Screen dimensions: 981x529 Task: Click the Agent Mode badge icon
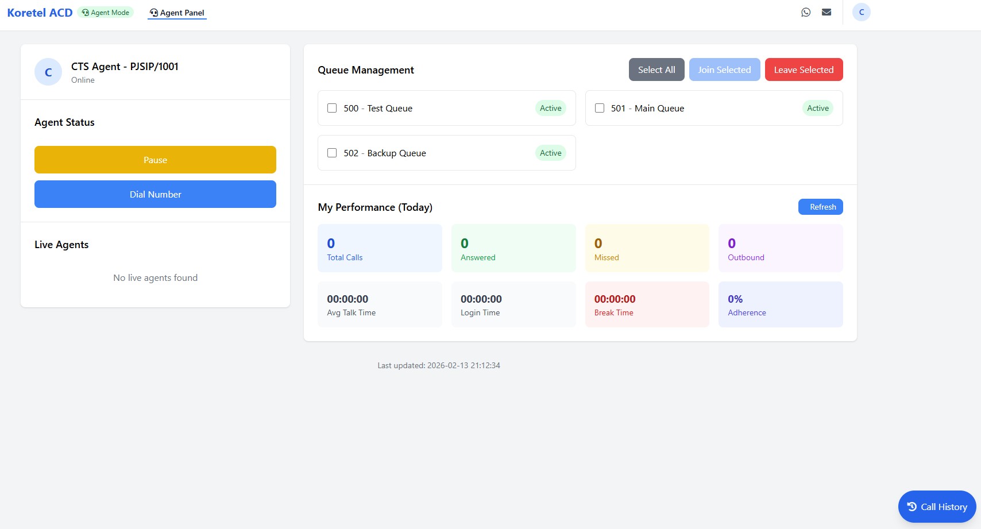coord(84,11)
